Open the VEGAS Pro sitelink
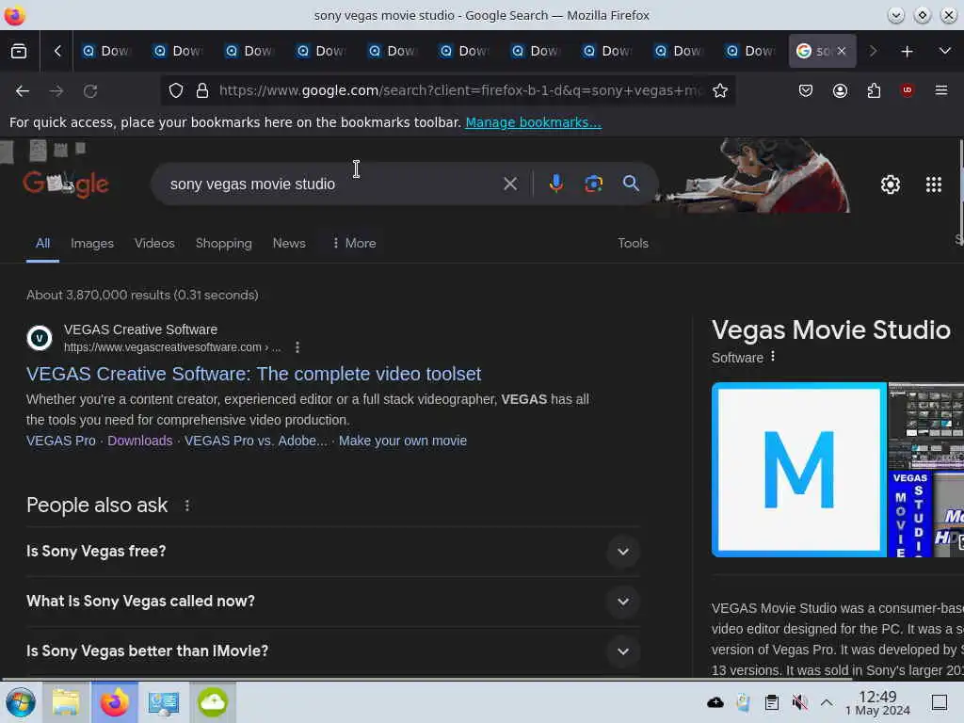 point(61,441)
